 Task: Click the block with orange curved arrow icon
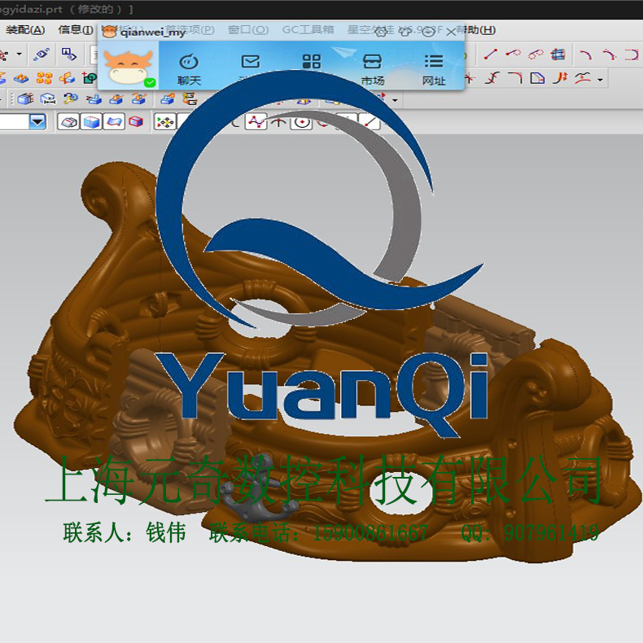tap(139, 98)
